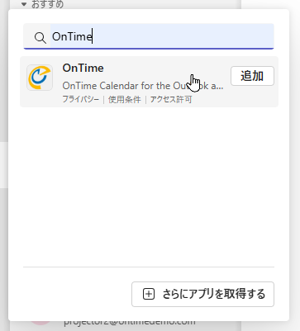Collapse the おすすめ section triangle
The width and height of the screenshot is (300, 331).
24,4
